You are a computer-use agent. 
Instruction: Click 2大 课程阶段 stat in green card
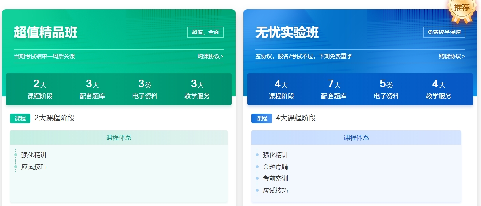click(x=40, y=89)
